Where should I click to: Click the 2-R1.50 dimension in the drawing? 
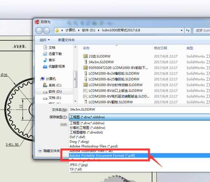click(x=12, y=145)
